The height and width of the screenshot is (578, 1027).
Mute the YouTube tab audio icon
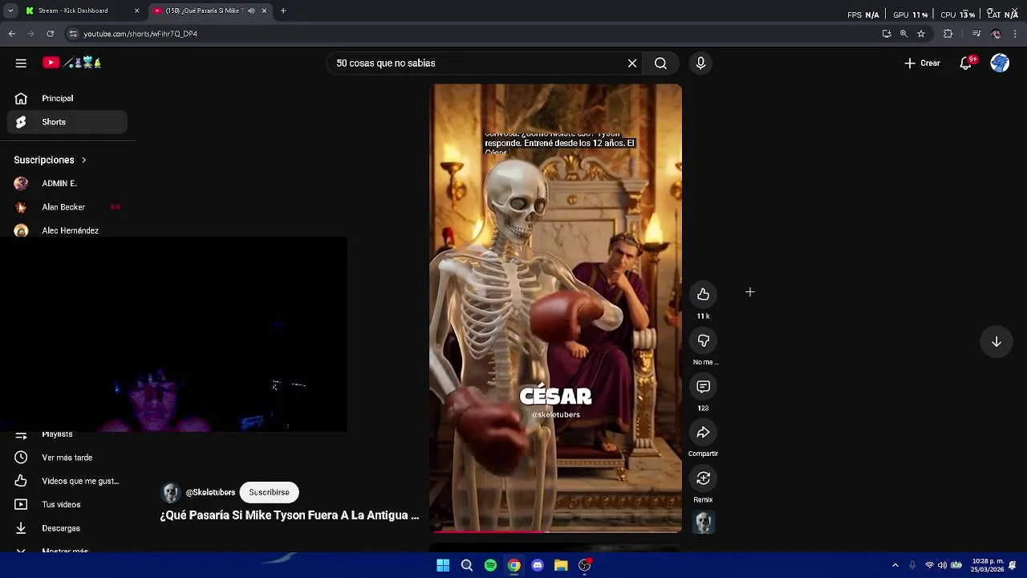click(x=251, y=10)
